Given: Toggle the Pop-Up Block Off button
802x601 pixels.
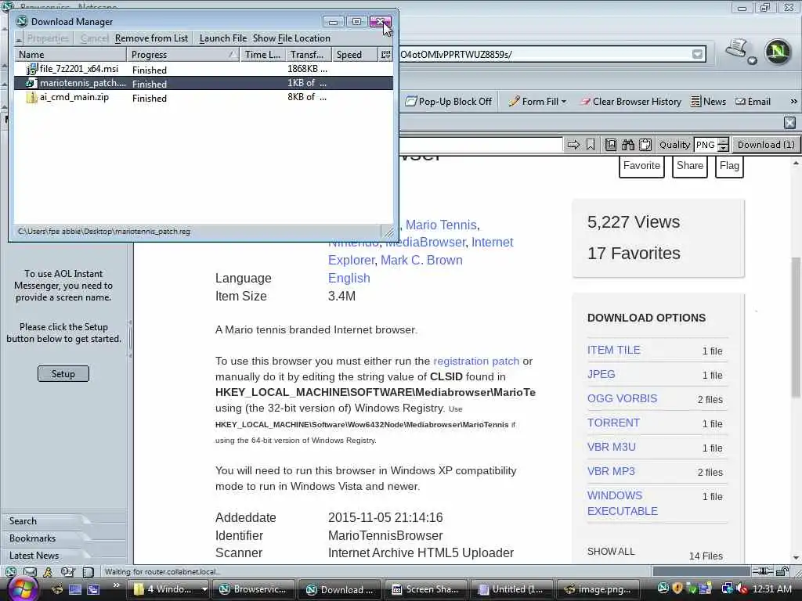Looking at the screenshot, I should 449,102.
